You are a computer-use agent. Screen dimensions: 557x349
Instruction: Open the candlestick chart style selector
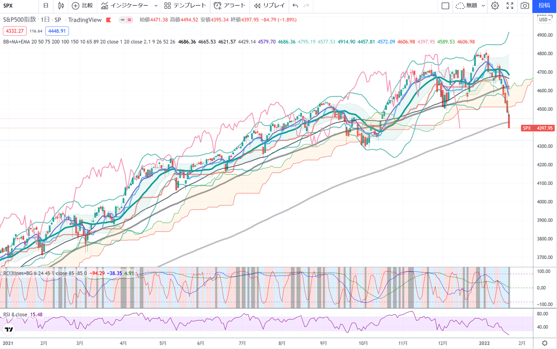click(x=61, y=6)
